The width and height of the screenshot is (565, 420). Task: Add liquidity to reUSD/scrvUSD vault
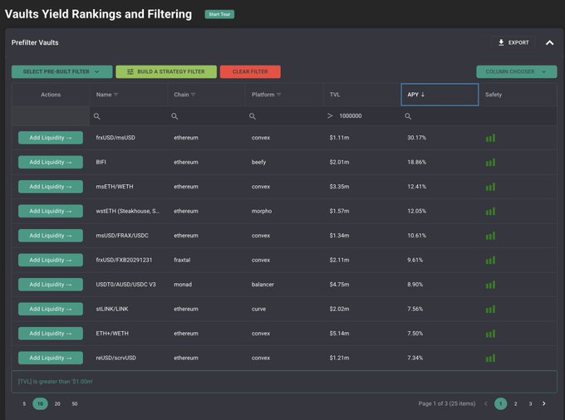coord(51,358)
